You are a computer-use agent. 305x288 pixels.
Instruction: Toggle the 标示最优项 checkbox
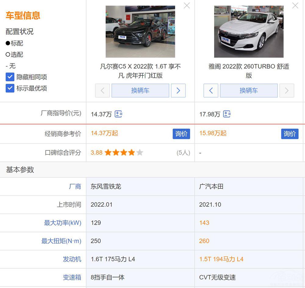click(10, 88)
